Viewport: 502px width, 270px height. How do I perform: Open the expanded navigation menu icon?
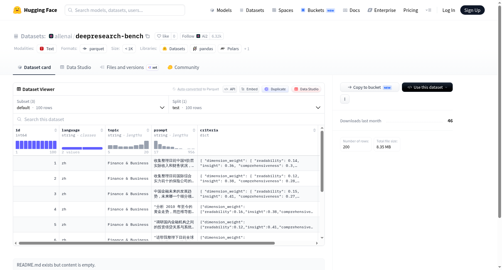coord(428,10)
